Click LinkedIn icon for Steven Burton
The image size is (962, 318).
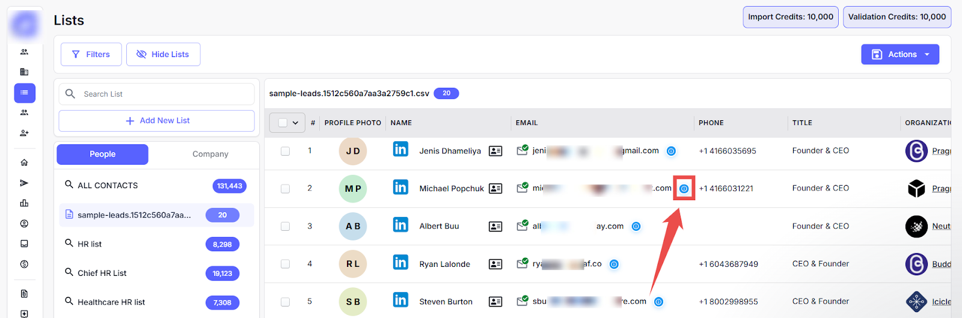pos(400,300)
